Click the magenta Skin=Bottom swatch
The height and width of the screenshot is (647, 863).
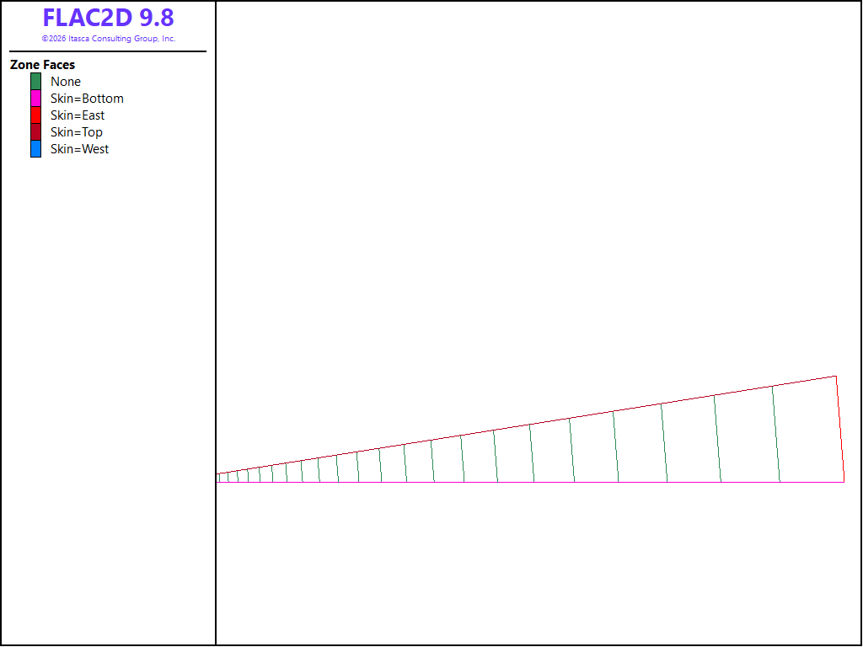point(35,99)
